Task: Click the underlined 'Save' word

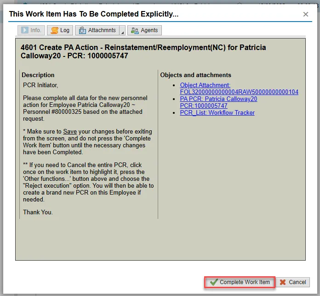Action: click(x=70, y=132)
